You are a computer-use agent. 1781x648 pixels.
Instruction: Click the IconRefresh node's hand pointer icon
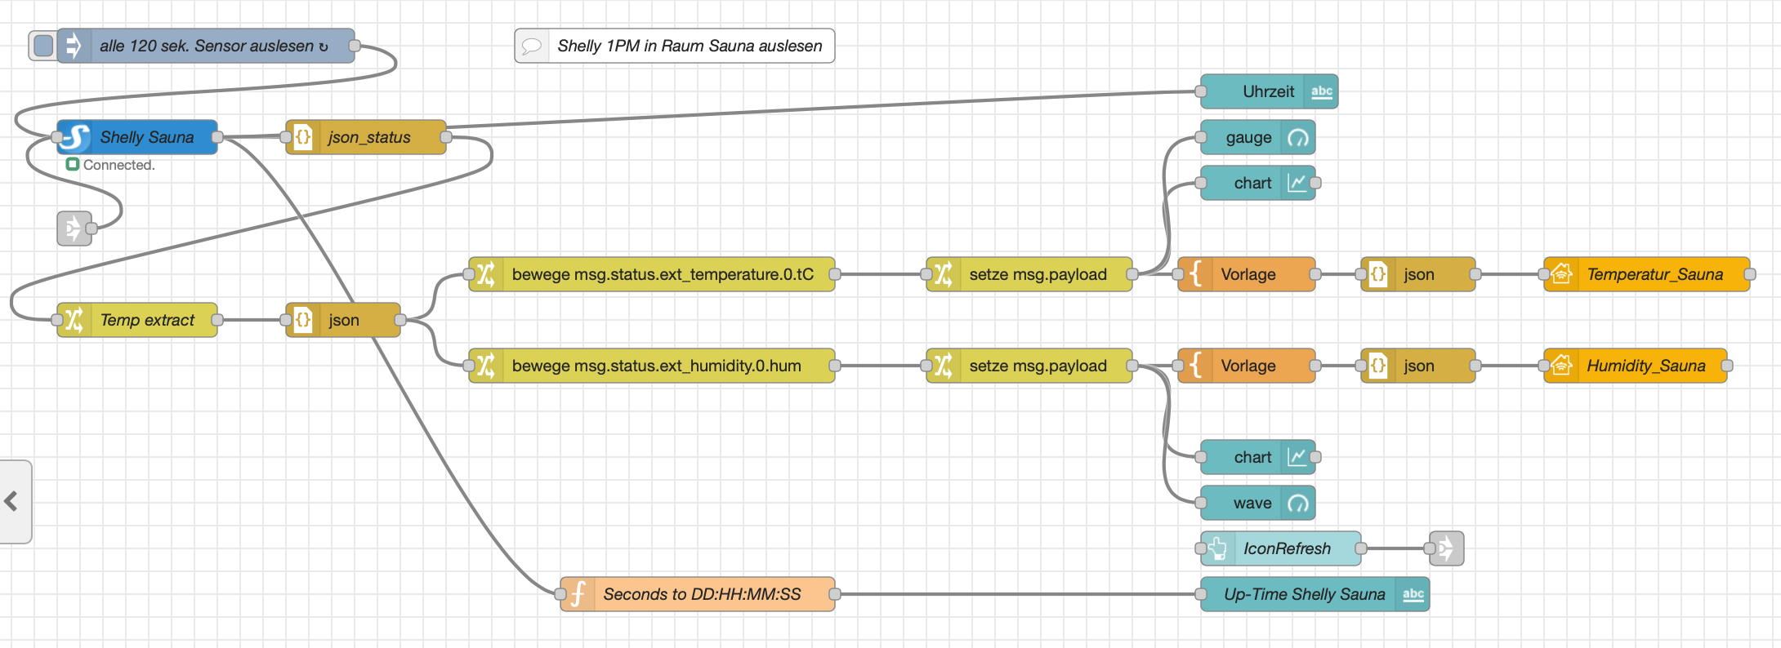pos(1218,548)
